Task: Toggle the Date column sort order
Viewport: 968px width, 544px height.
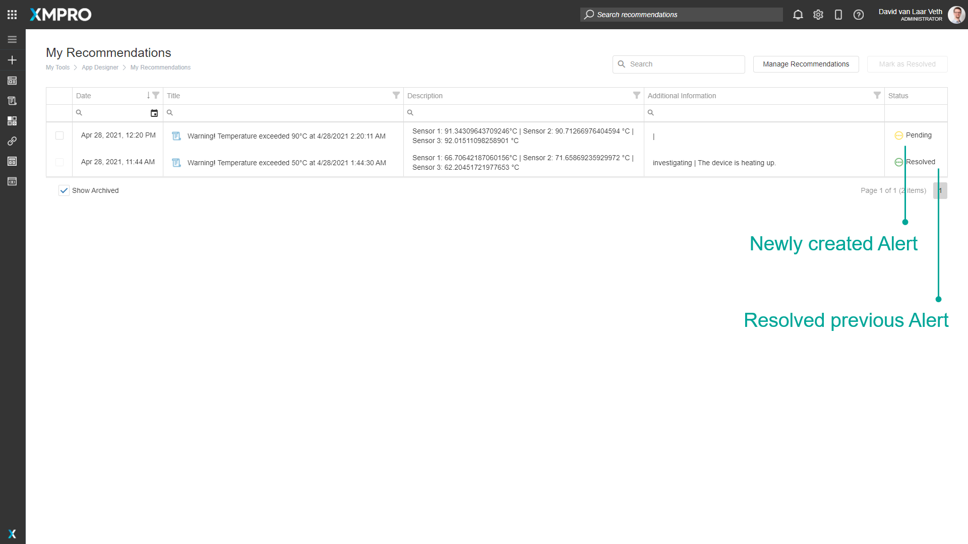Action: 148,95
